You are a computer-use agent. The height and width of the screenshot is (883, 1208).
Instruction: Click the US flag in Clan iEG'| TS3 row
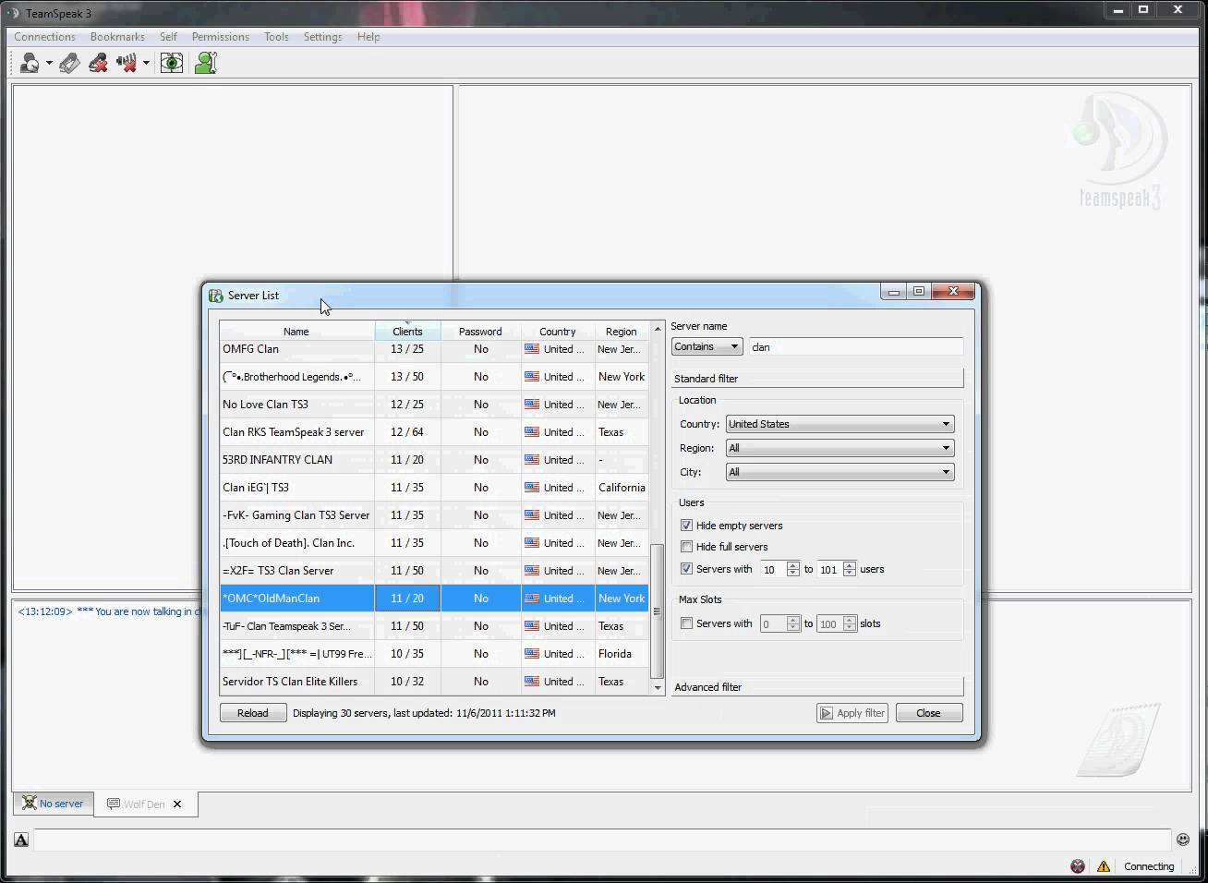click(532, 488)
